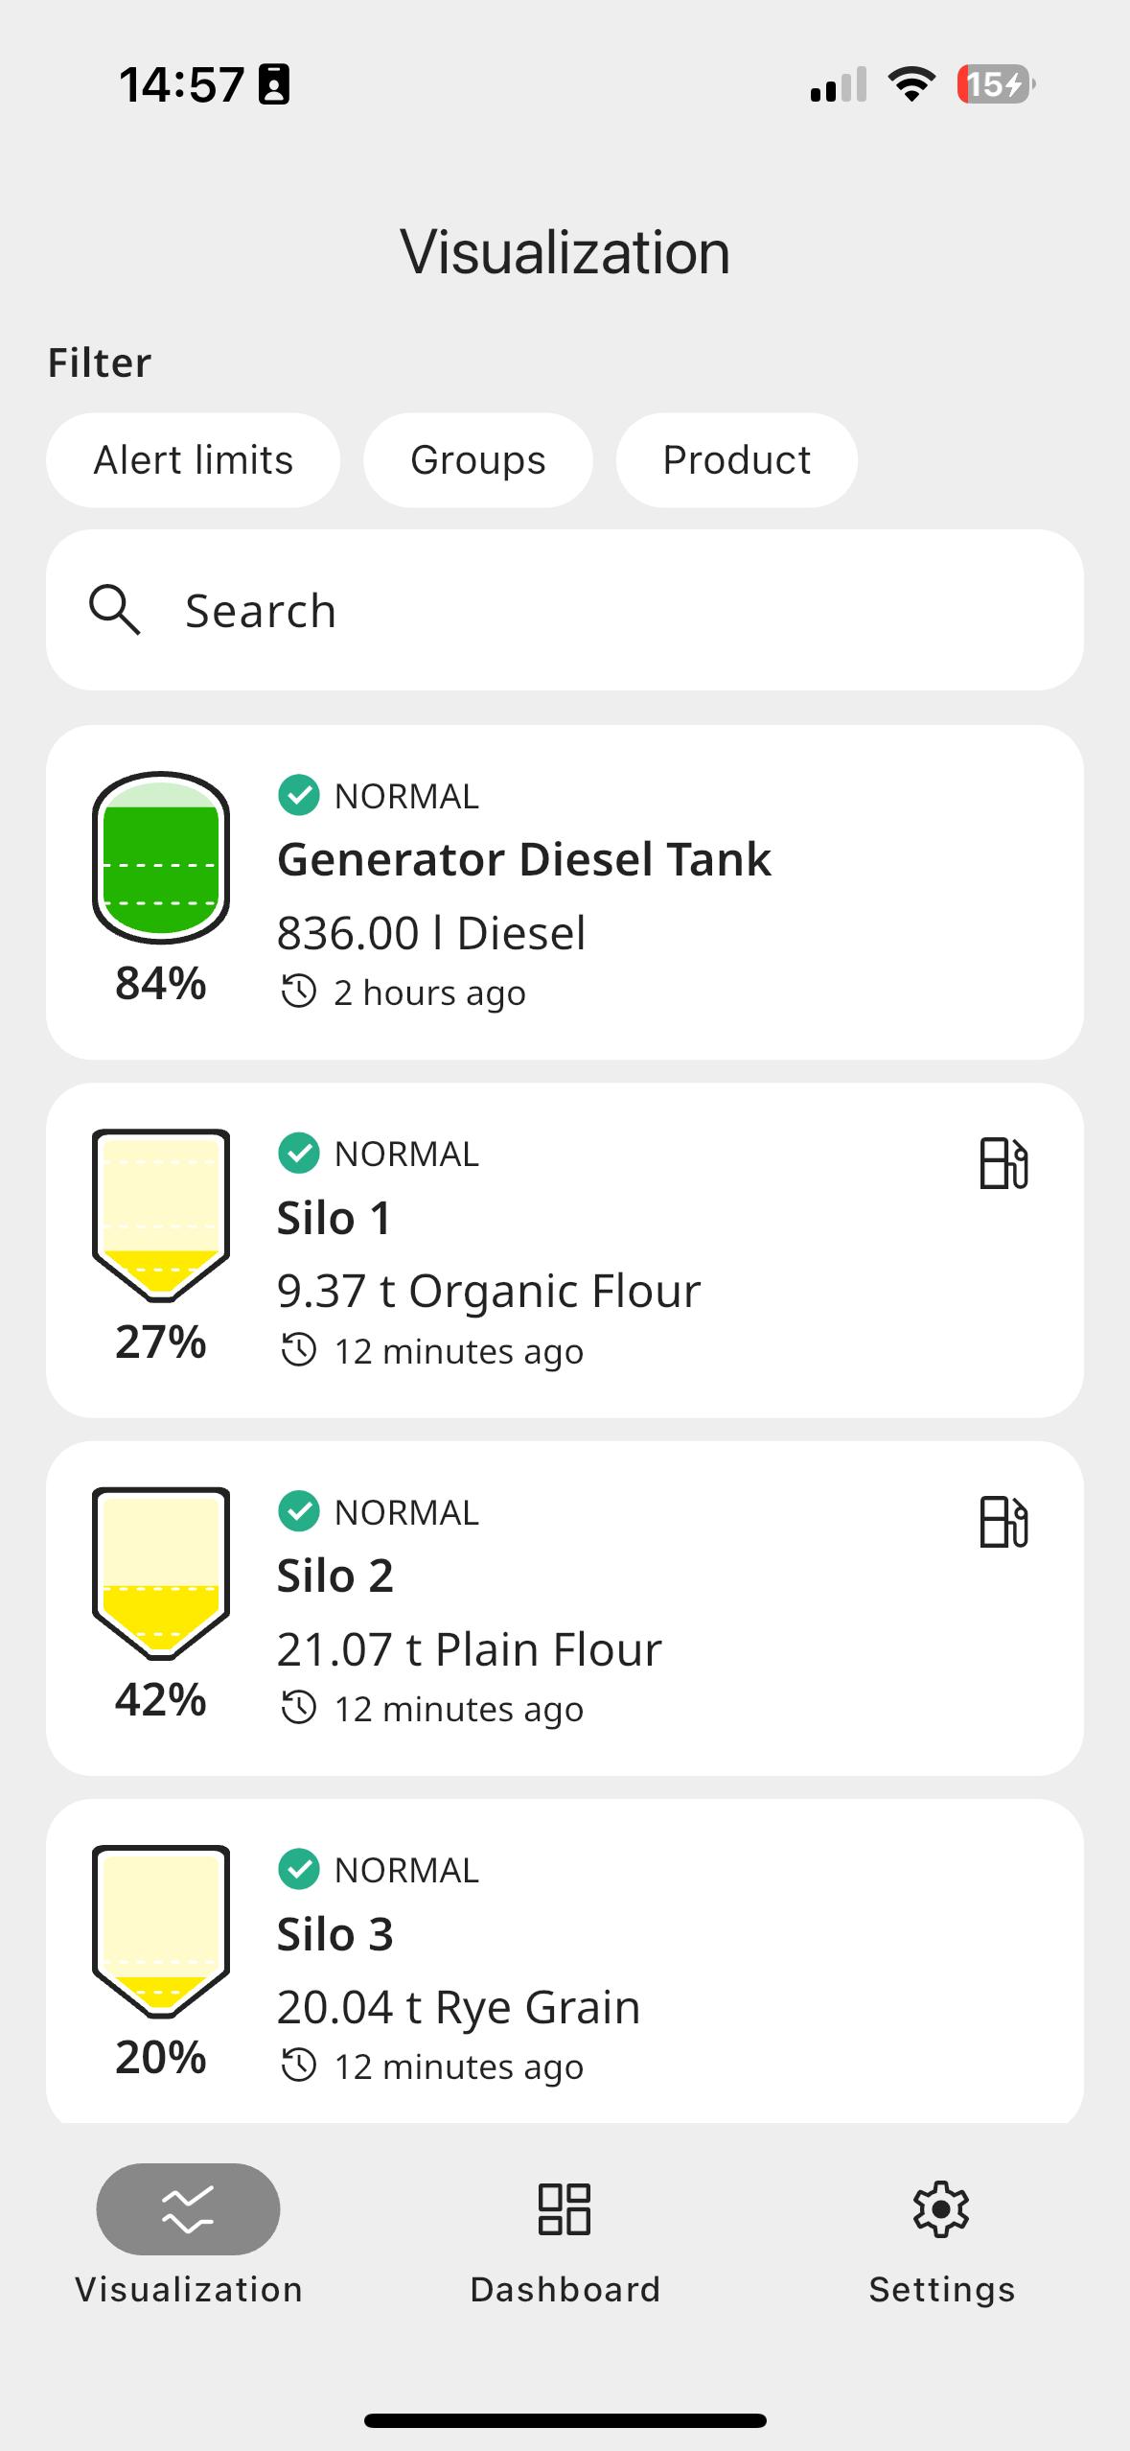Image resolution: width=1130 pixels, height=2451 pixels.
Task: Open the Alert limits filter
Action: click(x=193, y=460)
